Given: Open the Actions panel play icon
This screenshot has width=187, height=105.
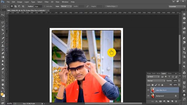Looking at the screenshot, I should point(184,91).
